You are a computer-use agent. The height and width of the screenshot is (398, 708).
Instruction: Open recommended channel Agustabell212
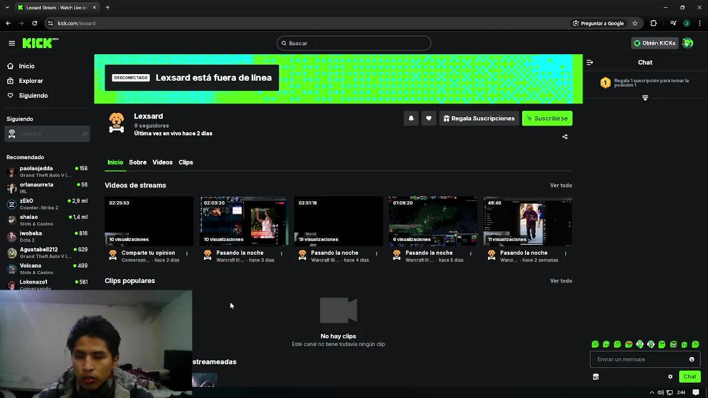tap(47, 253)
